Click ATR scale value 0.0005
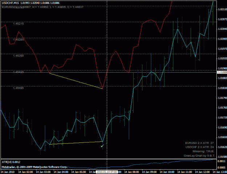This screenshot has height=174, width=227. pyautogui.click(x=222, y=167)
